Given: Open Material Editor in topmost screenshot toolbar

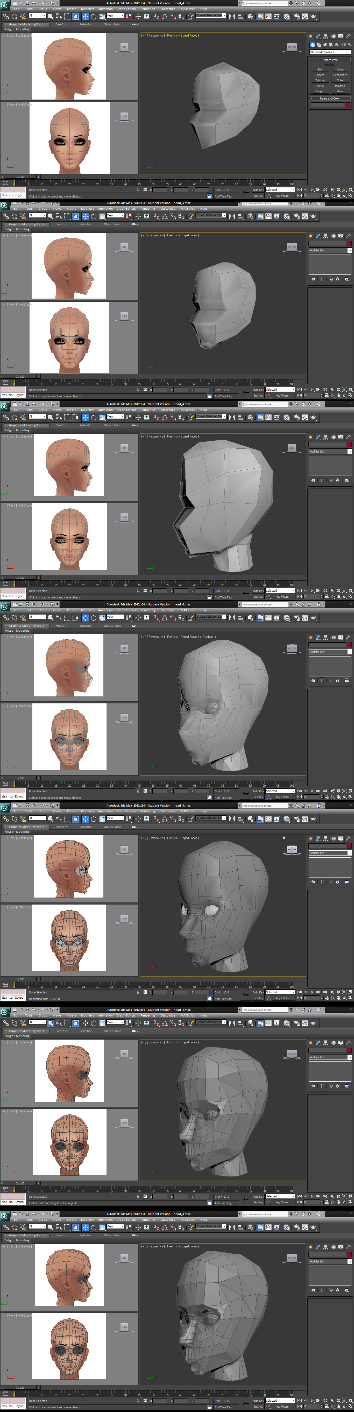Looking at the screenshot, I should coord(287,16).
